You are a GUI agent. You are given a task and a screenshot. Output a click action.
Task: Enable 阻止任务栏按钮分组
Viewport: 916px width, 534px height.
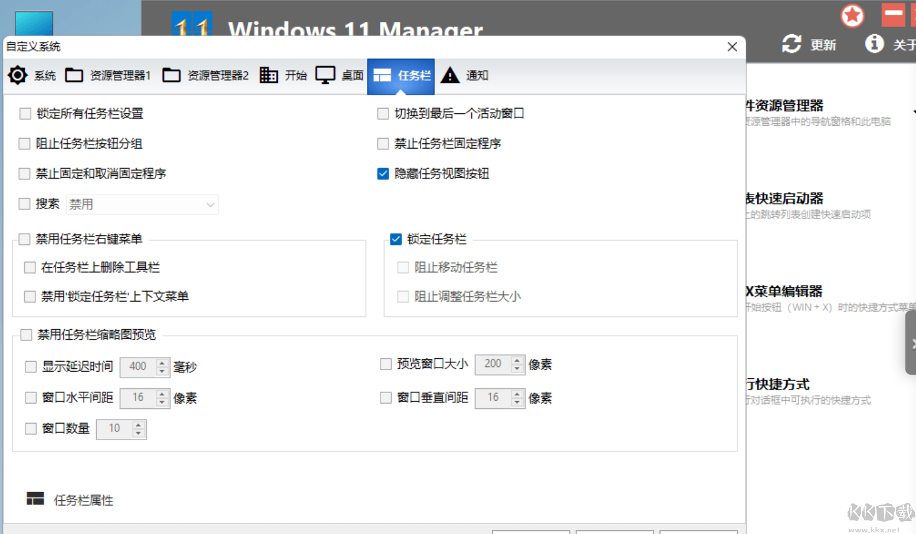(x=24, y=143)
